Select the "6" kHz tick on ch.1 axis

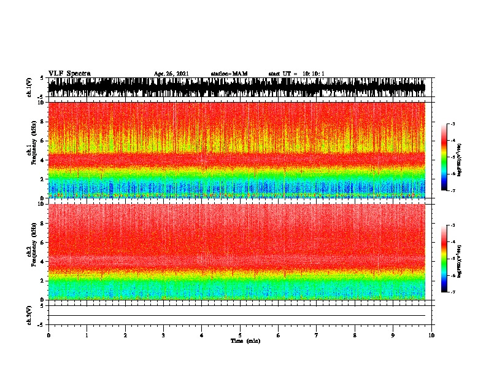pos(43,141)
